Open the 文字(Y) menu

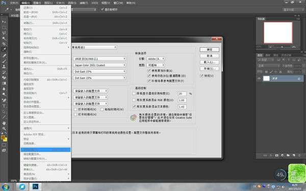tap(60, 3)
